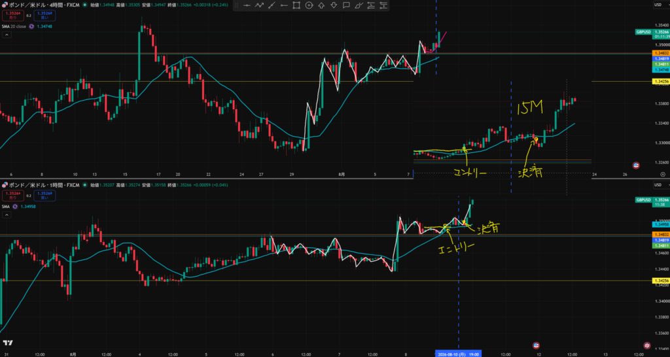Click the GBP/USD flag icon on 4時間 chart
This screenshot has height=357, width=670.
tap(5, 5)
